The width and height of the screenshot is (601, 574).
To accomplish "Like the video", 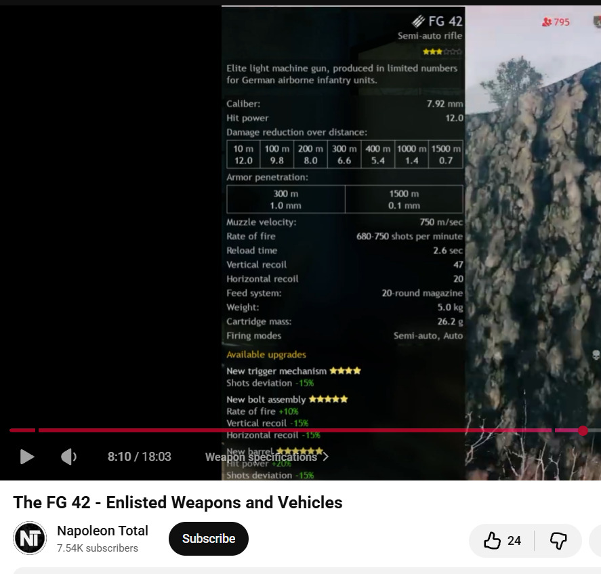I will click(x=501, y=541).
